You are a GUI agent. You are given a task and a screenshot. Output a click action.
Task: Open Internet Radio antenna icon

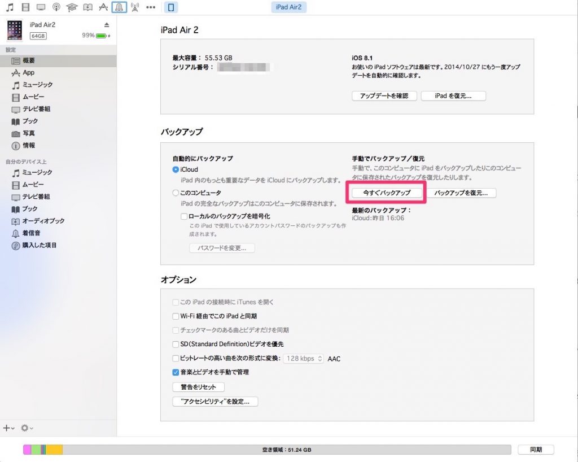pos(135,7)
